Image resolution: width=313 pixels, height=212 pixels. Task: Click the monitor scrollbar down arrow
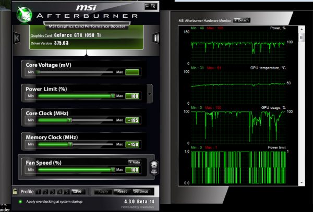pos(302,182)
